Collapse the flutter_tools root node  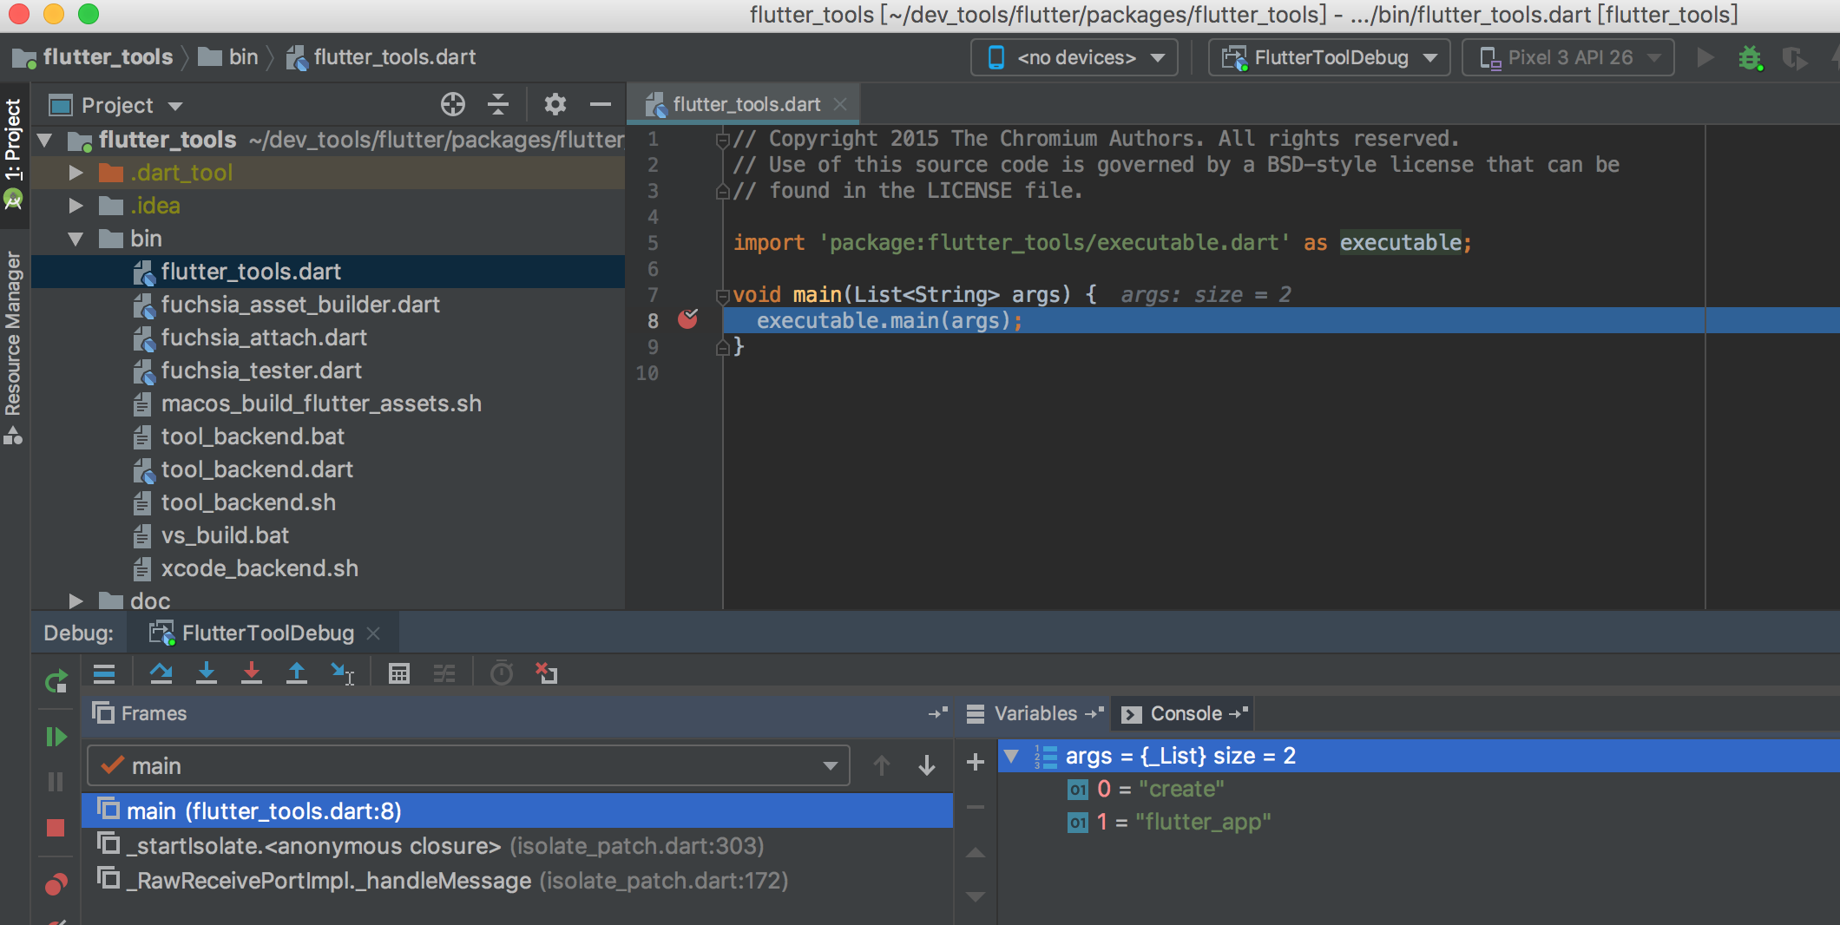pos(45,140)
